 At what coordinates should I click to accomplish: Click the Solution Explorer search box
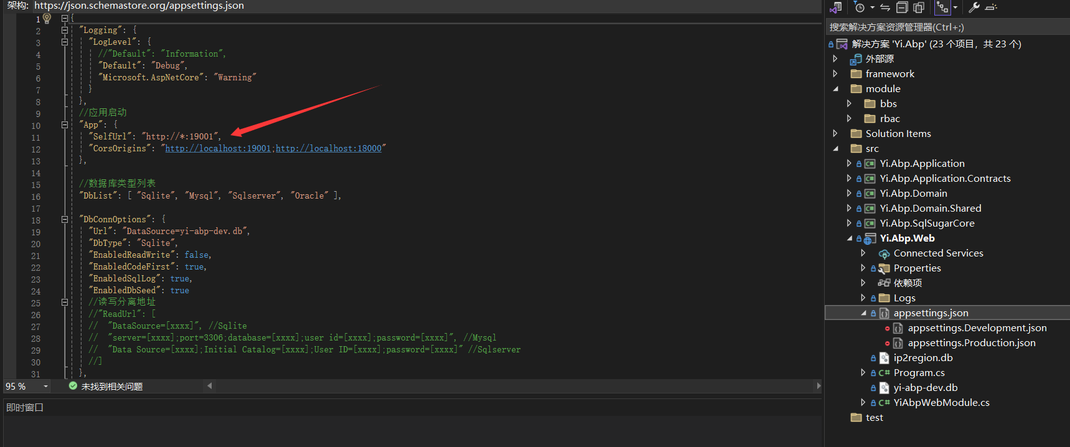click(946, 27)
